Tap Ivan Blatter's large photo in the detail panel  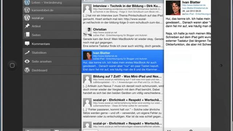click(x=173, y=8)
